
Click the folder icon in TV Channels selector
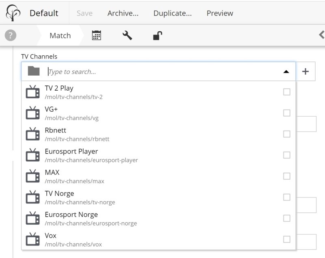(x=34, y=71)
